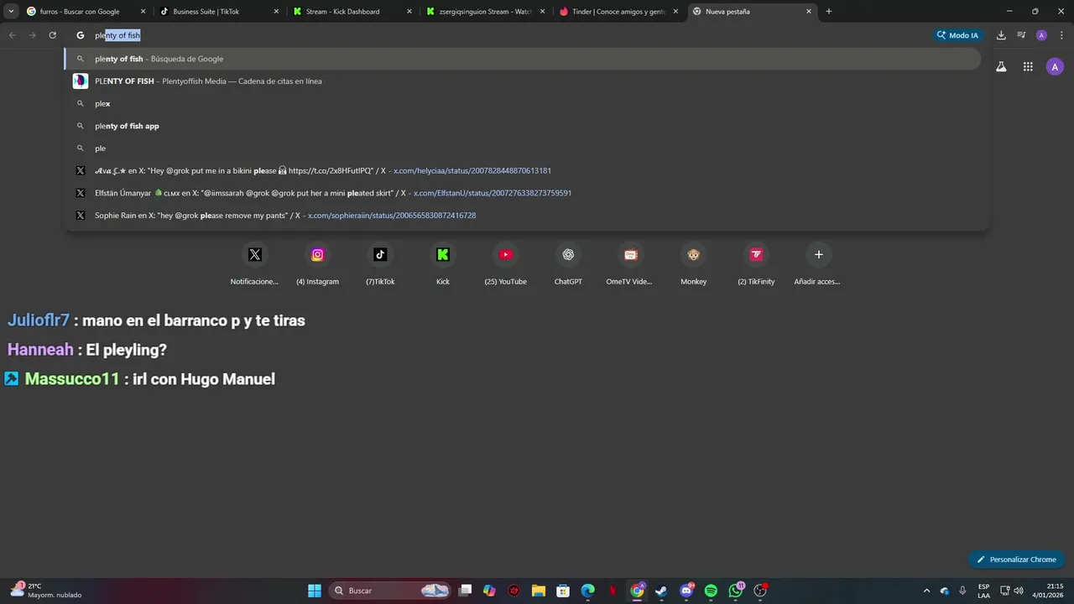This screenshot has height=604, width=1074.
Task: Open the Search Labs flask icon
Action: (1001, 67)
